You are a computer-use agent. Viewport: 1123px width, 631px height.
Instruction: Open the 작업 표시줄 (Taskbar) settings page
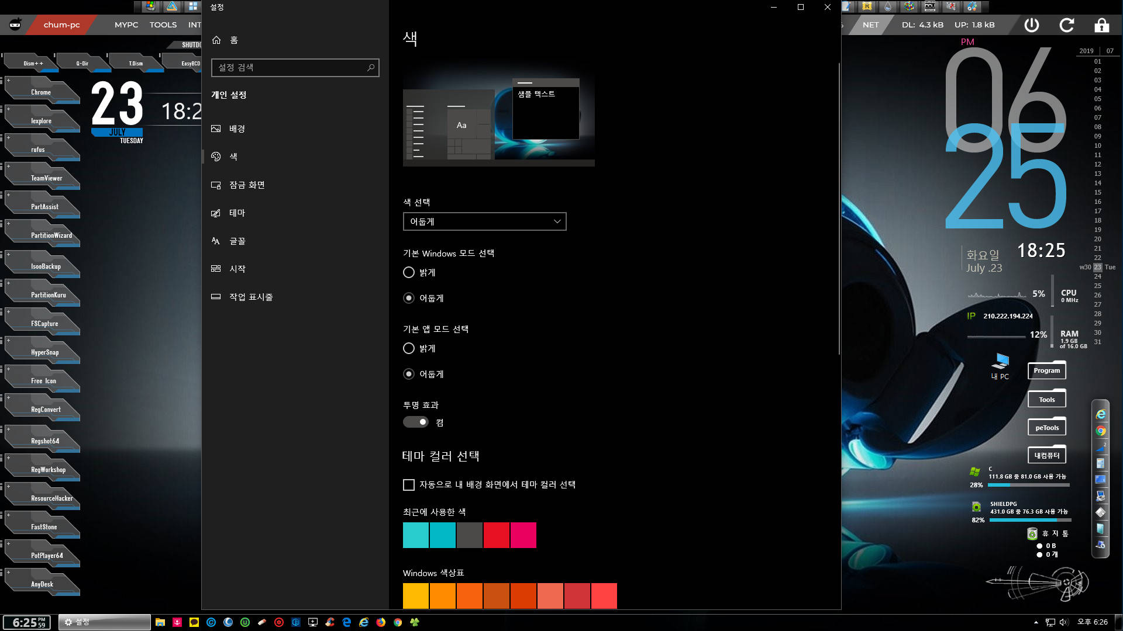click(295, 297)
